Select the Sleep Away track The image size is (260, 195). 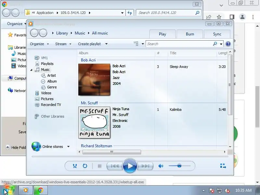click(x=179, y=67)
